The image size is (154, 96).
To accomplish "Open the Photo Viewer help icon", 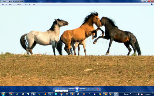I will pos(152,4).
